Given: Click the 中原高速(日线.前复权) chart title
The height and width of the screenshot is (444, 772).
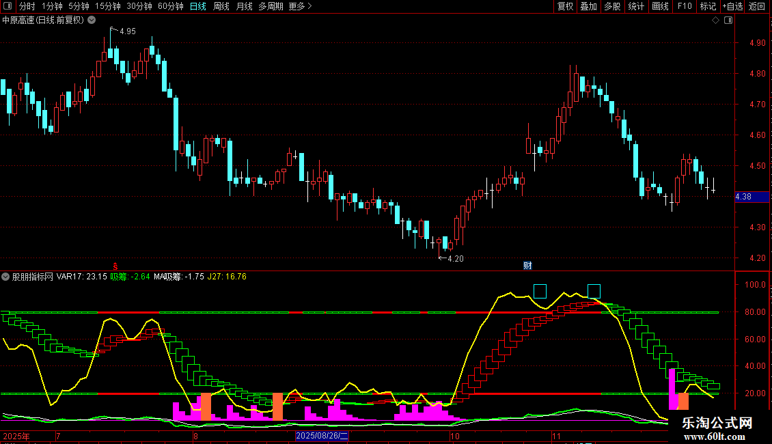Looking at the screenshot, I should click(x=43, y=20).
